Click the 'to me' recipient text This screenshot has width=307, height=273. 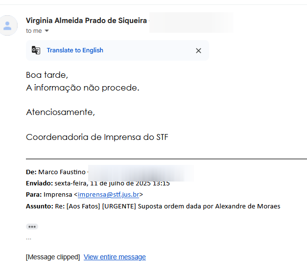pos(34,31)
